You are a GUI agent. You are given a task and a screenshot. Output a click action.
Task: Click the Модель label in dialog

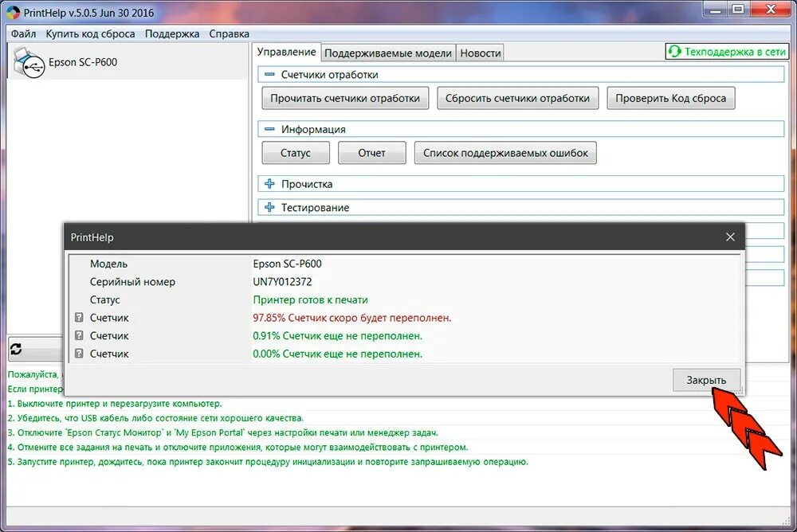(108, 264)
